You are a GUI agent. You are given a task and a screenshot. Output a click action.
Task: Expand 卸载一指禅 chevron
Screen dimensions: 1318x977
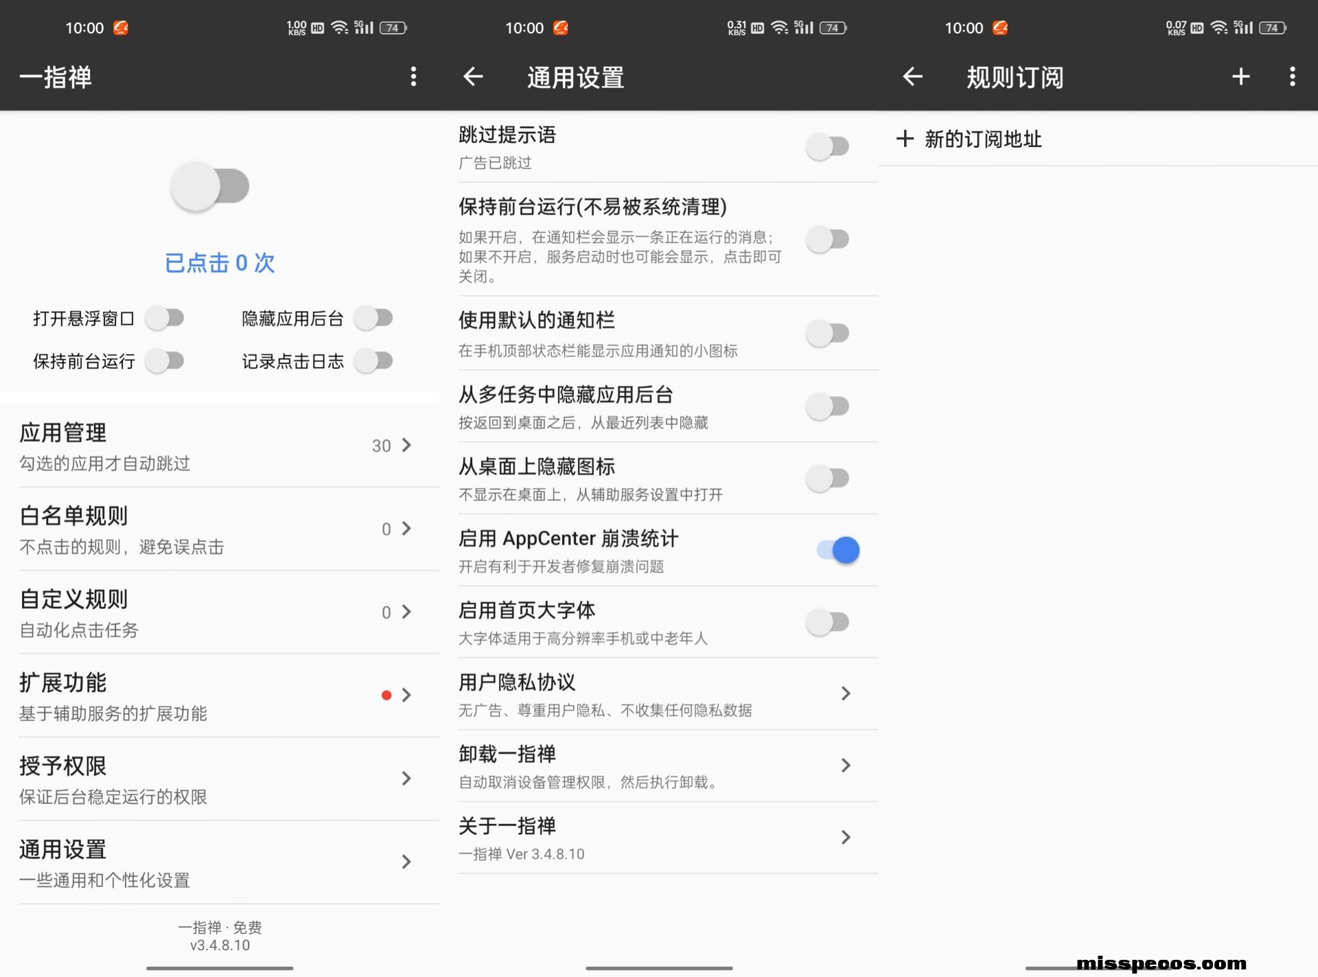pos(846,766)
